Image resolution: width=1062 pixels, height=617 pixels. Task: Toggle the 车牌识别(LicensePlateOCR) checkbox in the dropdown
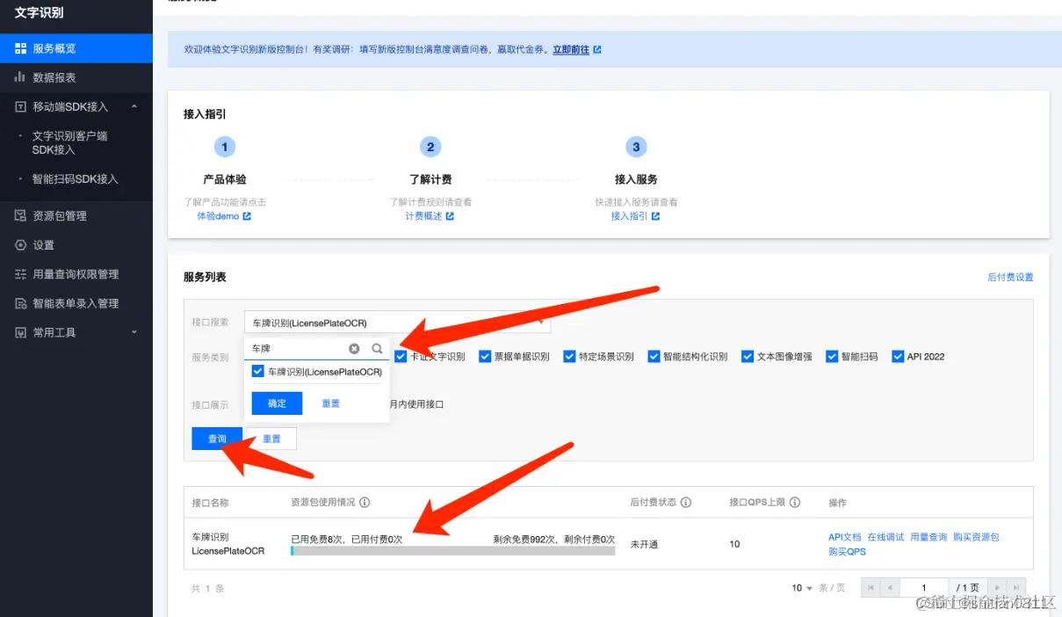point(257,371)
